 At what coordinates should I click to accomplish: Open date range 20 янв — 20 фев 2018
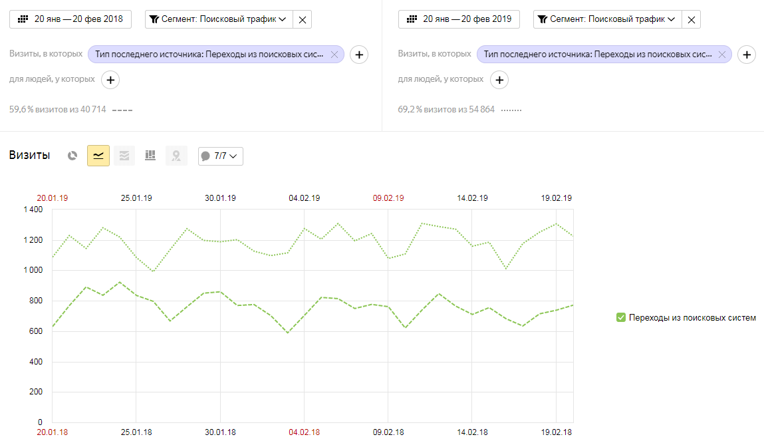(x=70, y=19)
